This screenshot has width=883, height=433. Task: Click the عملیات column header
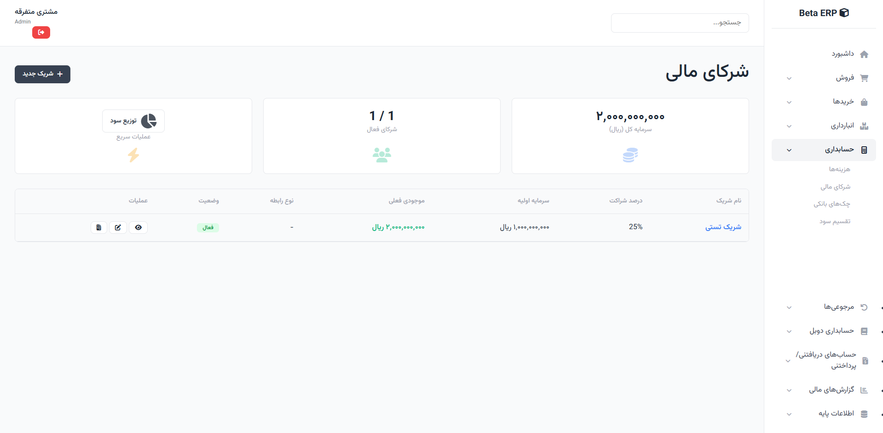click(138, 201)
